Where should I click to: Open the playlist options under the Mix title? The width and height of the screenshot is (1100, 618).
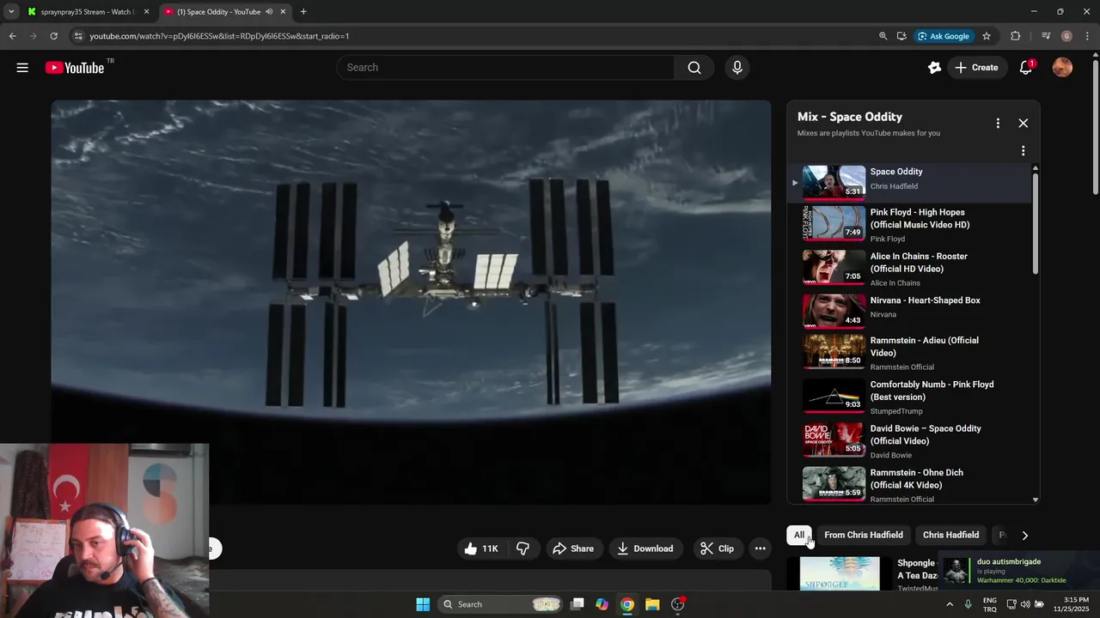click(x=1023, y=151)
